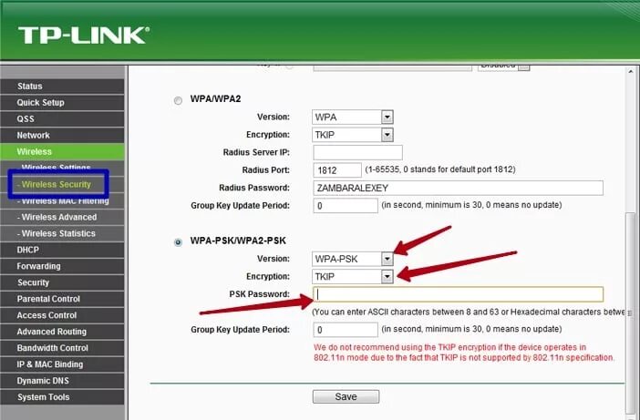Click the WPA/WPA2 heading label
The image size is (640, 420).
[215, 99]
